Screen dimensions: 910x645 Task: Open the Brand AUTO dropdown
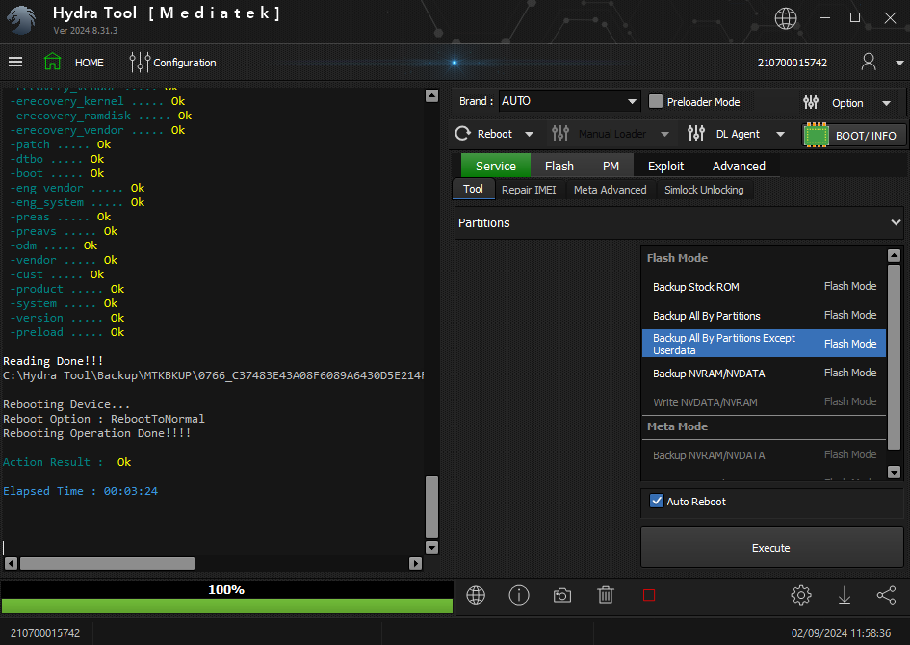click(569, 101)
